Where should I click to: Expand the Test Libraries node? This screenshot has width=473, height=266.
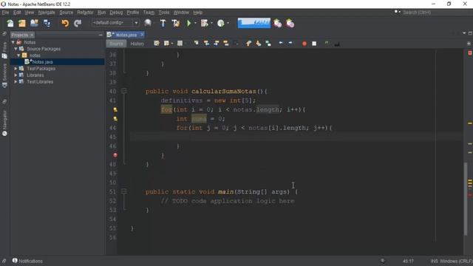click(x=16, y=82)
